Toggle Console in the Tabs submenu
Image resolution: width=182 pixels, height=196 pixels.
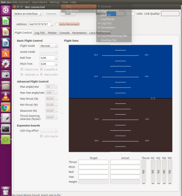pos(114,6)
